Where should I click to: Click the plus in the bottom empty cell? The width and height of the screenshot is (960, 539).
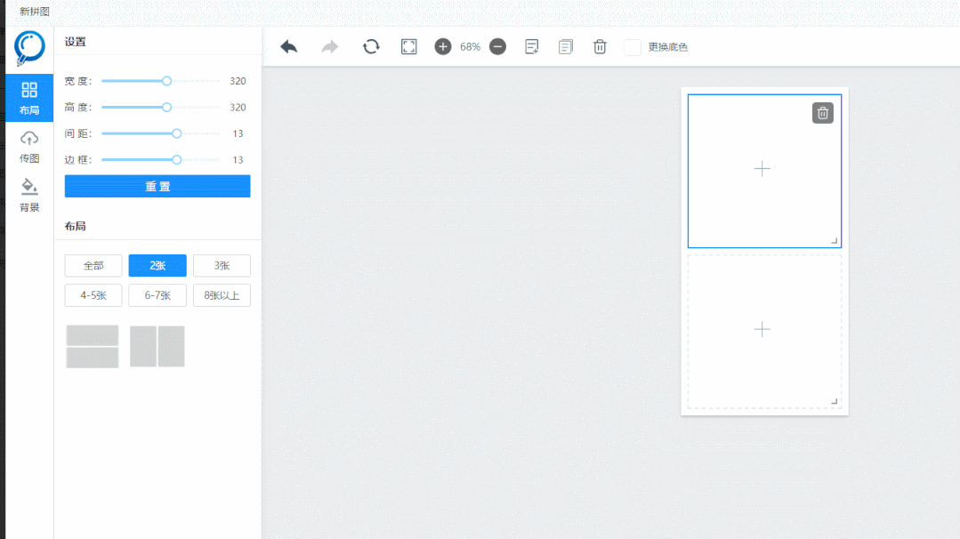point(762,329)
